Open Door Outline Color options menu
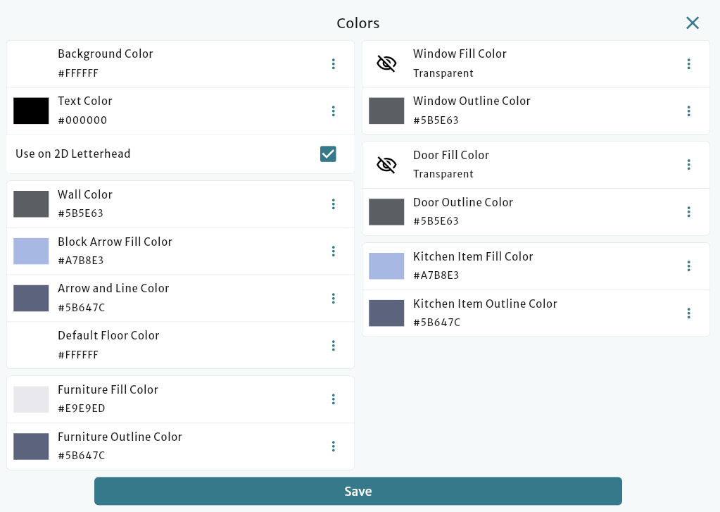720x512 pixels. click(x=689, y=211)
